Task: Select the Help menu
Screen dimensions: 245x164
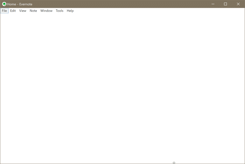Action: point(70,11)
